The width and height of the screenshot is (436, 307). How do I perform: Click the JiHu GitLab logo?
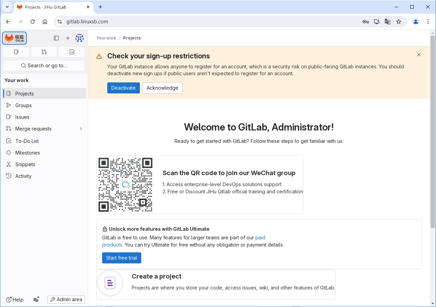(x=14, y=38)
